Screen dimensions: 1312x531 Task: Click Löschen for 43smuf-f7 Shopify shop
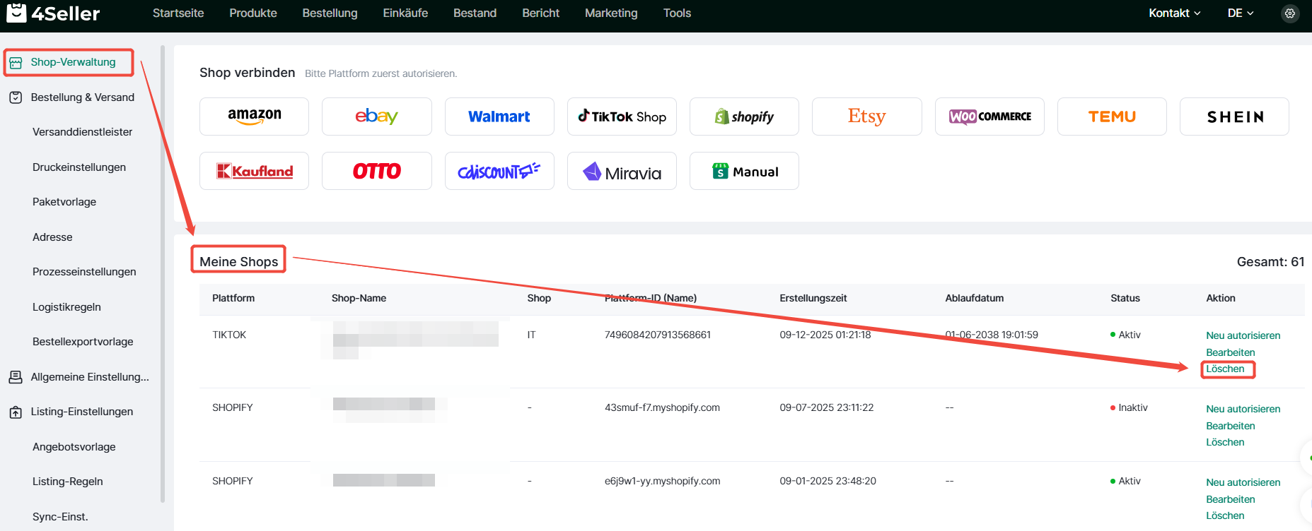pyautogui.click(x=1225, y=442)
